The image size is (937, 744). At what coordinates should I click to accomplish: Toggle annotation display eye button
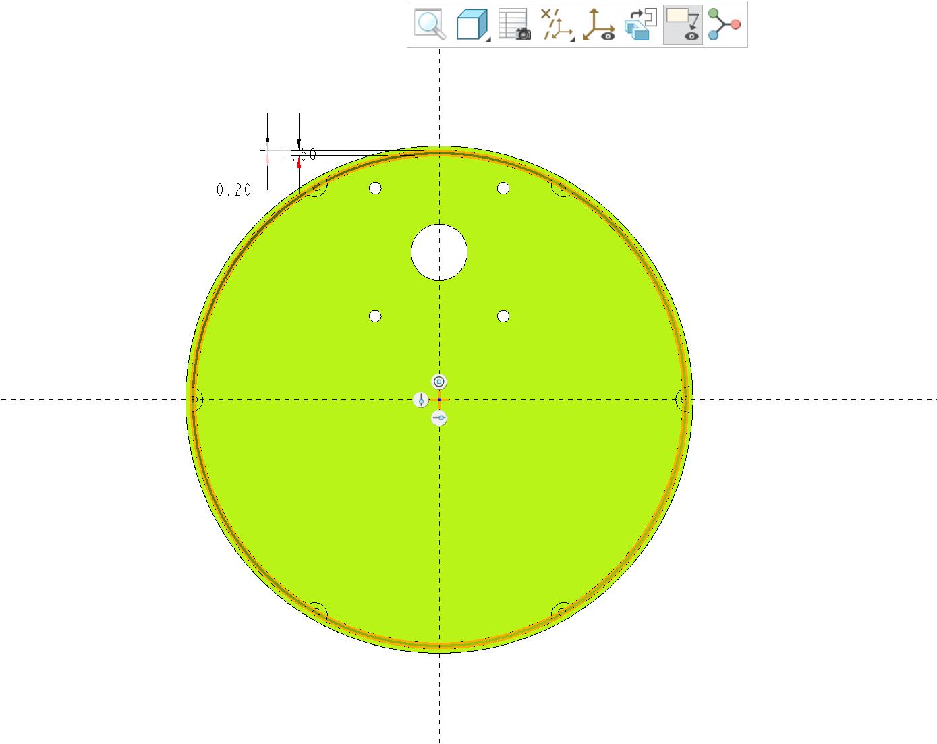683,24
